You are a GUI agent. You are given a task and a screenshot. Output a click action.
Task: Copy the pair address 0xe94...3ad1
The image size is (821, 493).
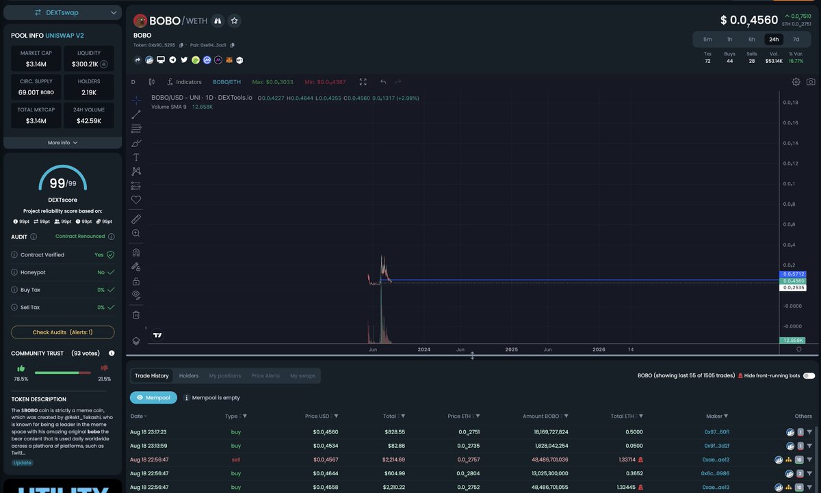click(x=233, y=45)
